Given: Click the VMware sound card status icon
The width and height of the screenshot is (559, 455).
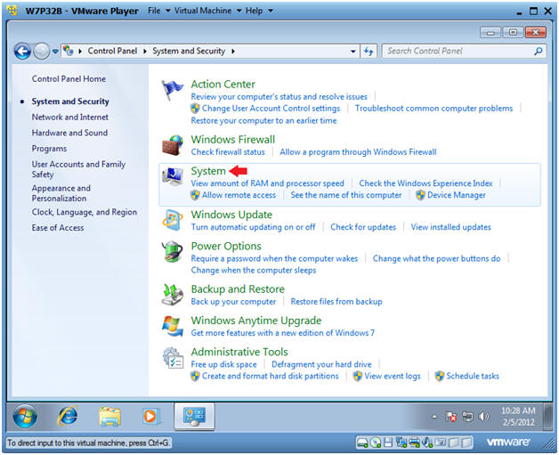Looking at the screenshot, I should point(426,443).
